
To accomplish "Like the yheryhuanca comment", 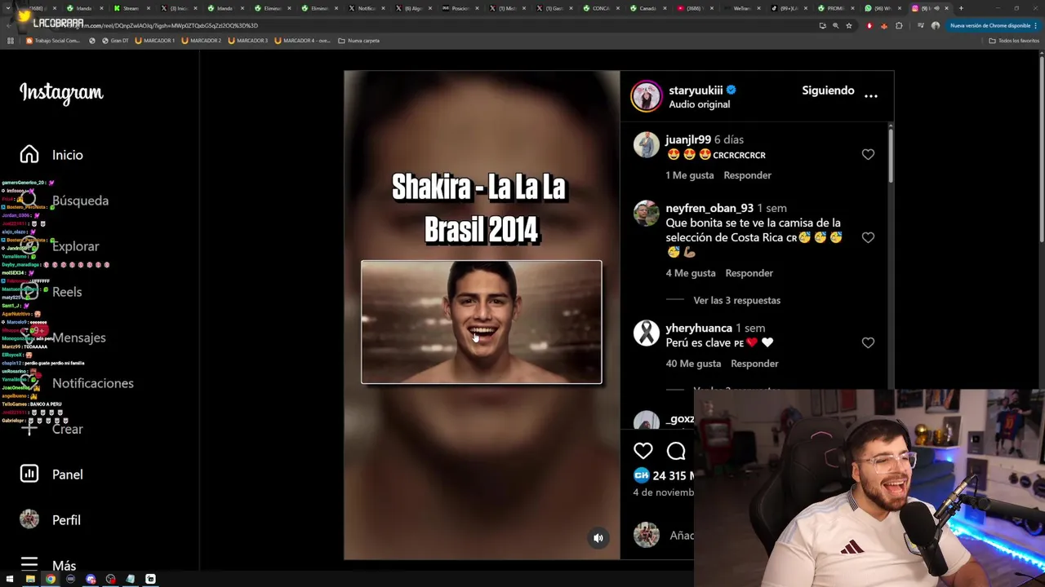I will point(868,342).
